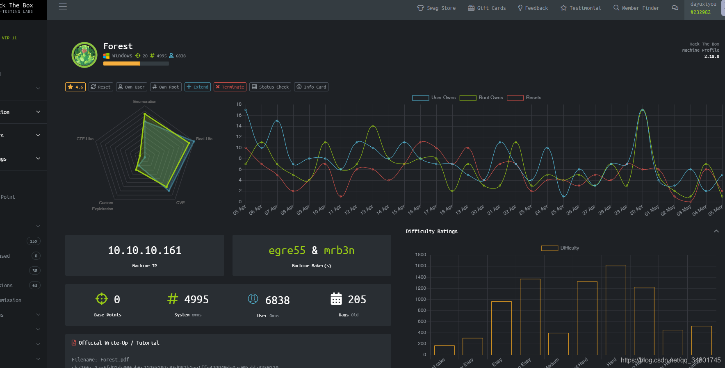Click the Base Points crosshair icon
The height and width of the screenshot is (368, 725).
coord(101,299)
